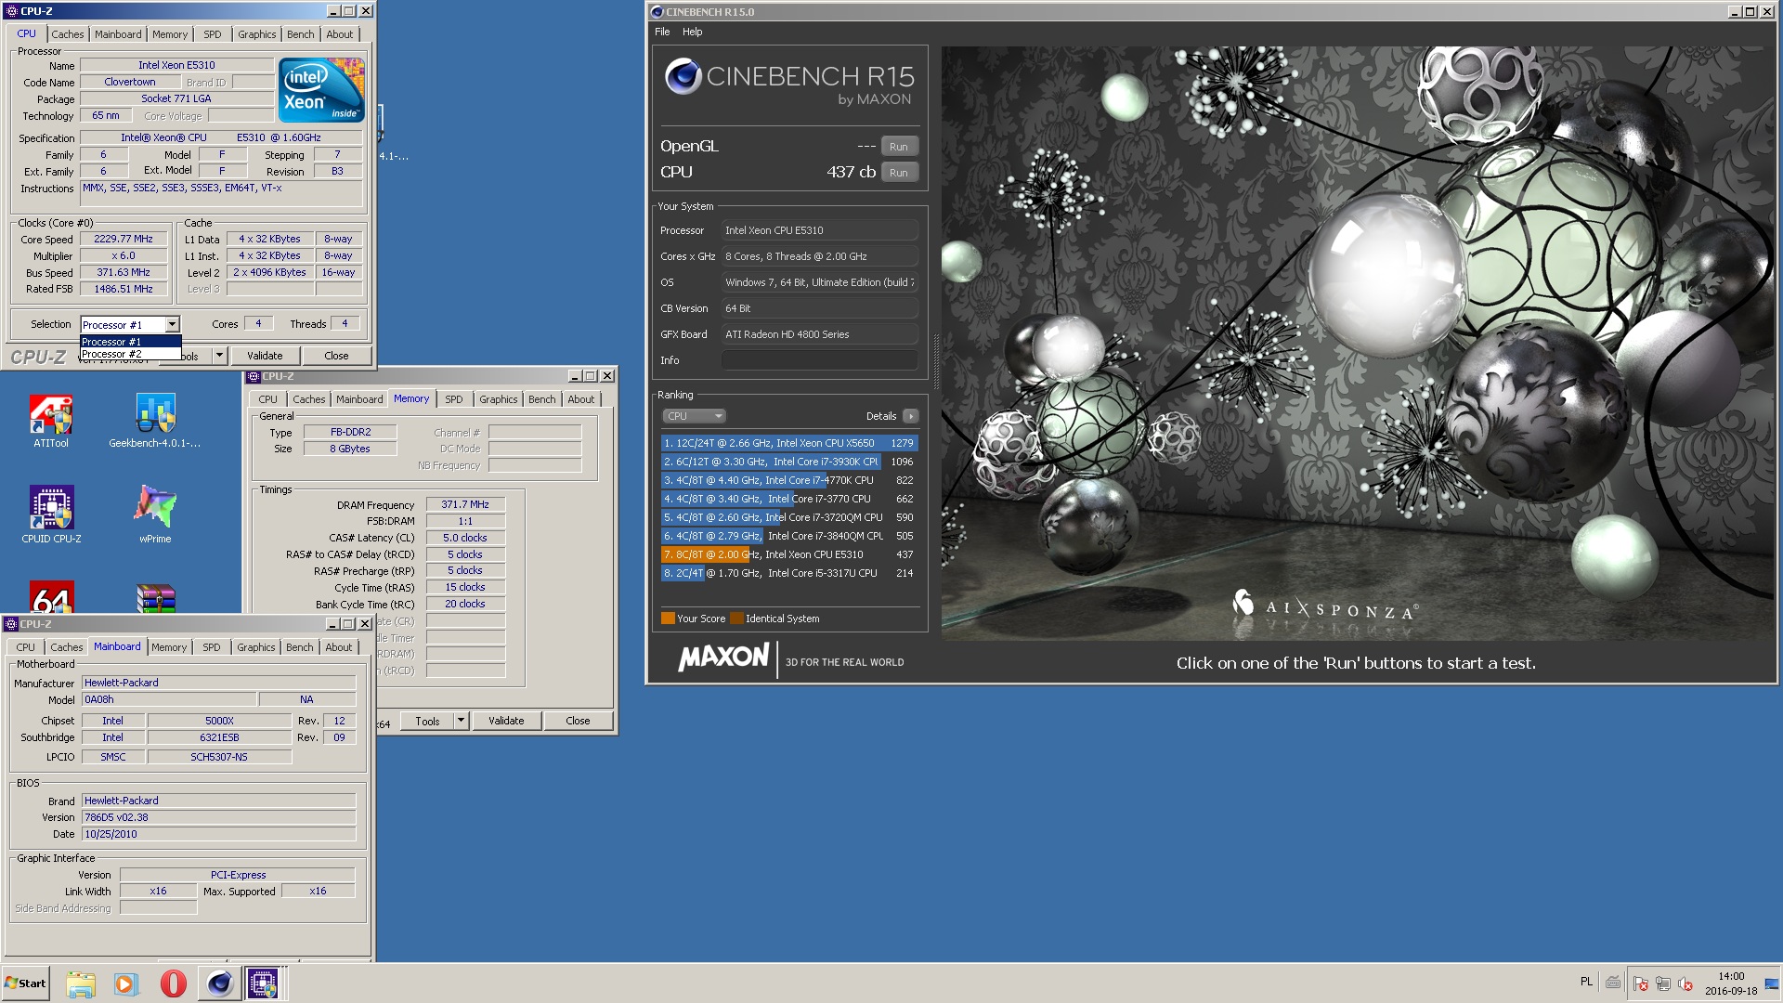The height and width of the screenshot is (1003, 1783).
Task: Open the WinRAR desktop icon
Action: [155, 597]
